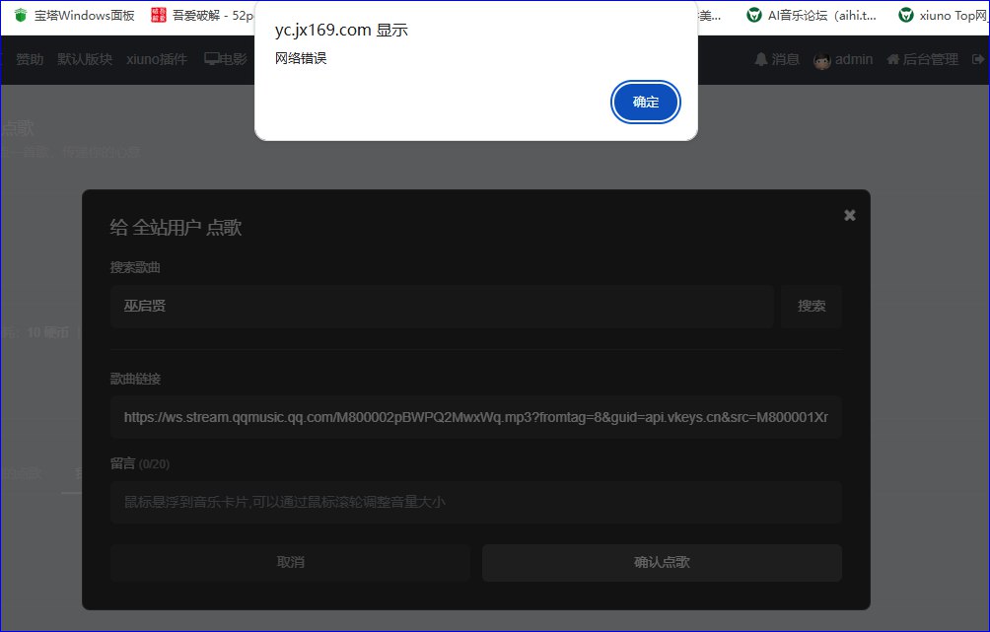Click the 宝塔Windows面板 bookmark favicon
990x632 pixels.
(21, 15)
